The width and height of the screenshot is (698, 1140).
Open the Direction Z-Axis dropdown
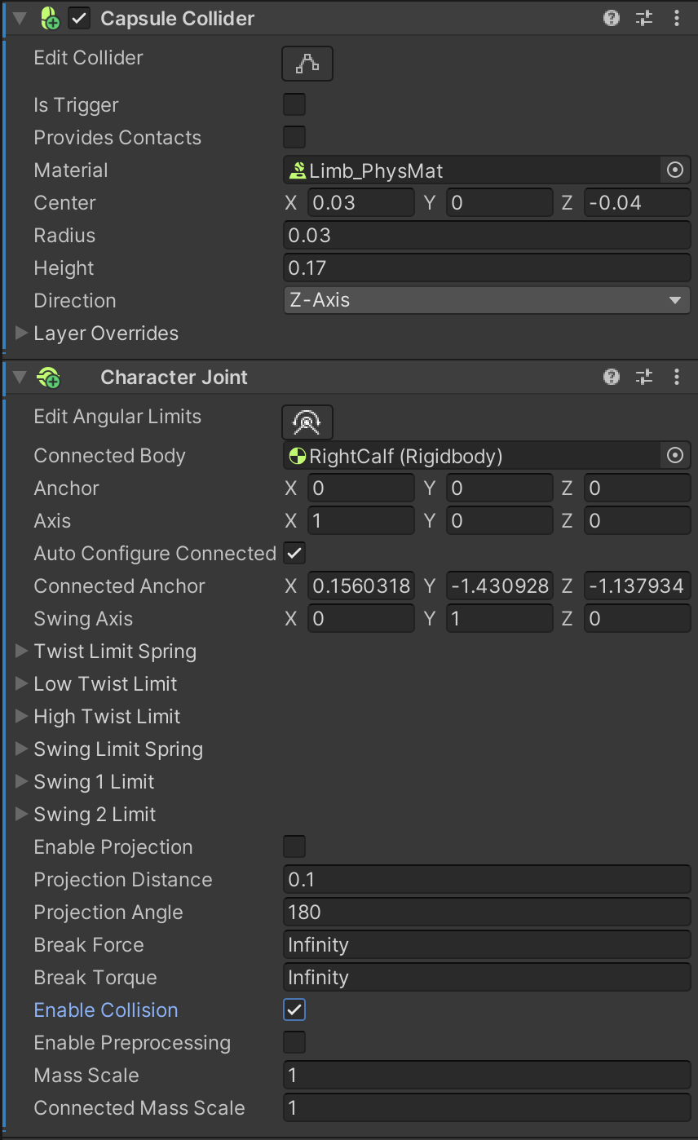[486, 300]
